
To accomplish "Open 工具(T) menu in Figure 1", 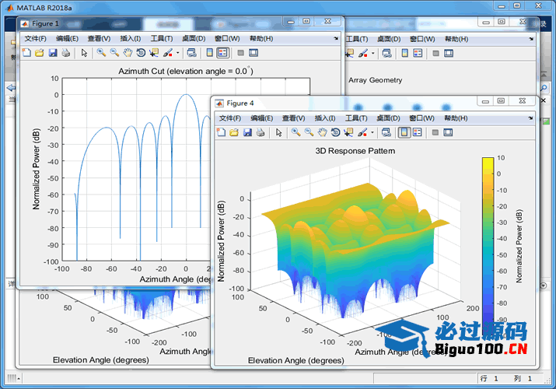I will 162,38.
